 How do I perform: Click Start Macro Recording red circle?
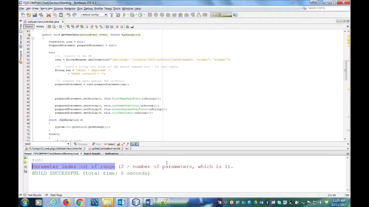(117, 27)
